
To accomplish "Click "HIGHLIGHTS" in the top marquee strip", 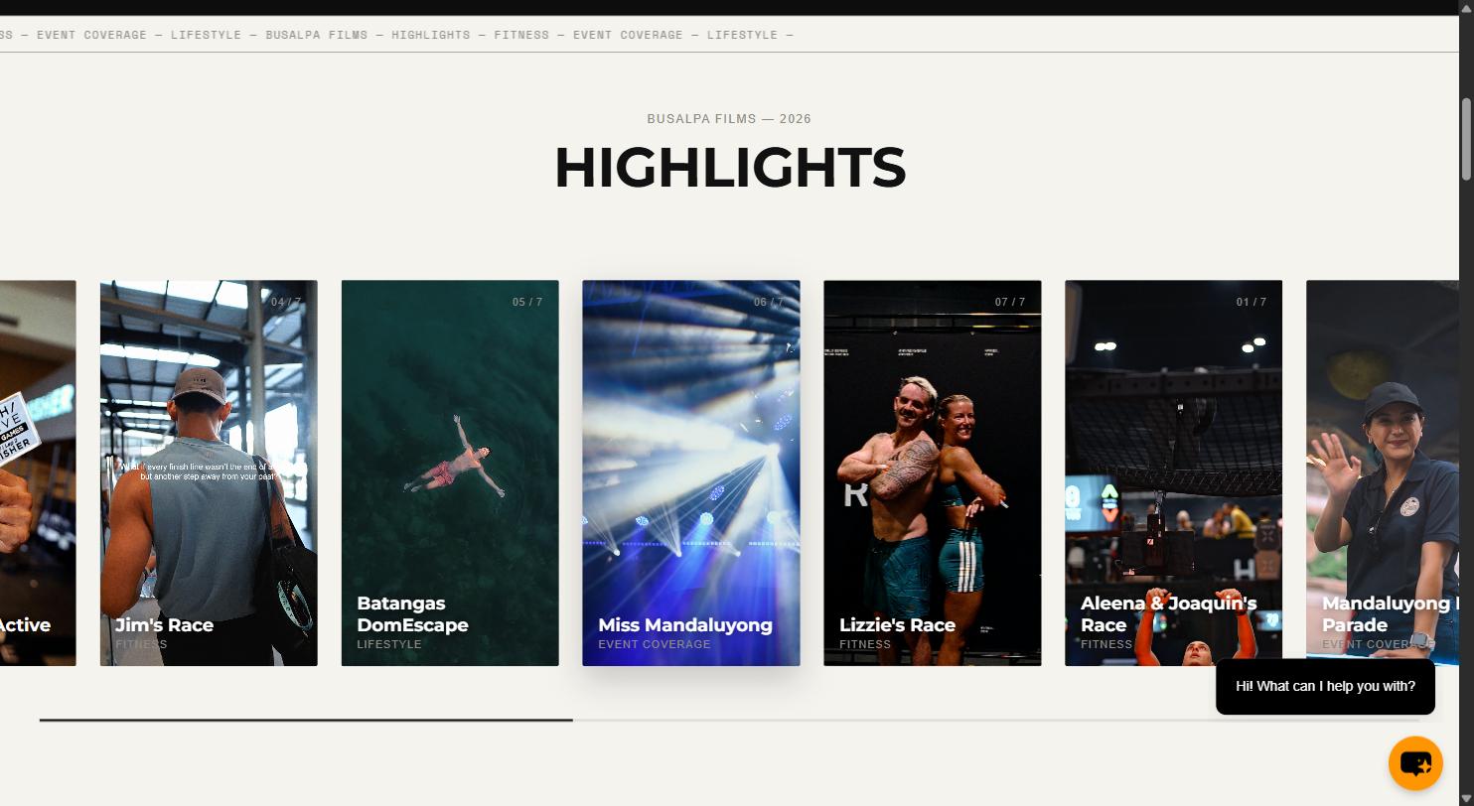I will click(x=431, y=35).
